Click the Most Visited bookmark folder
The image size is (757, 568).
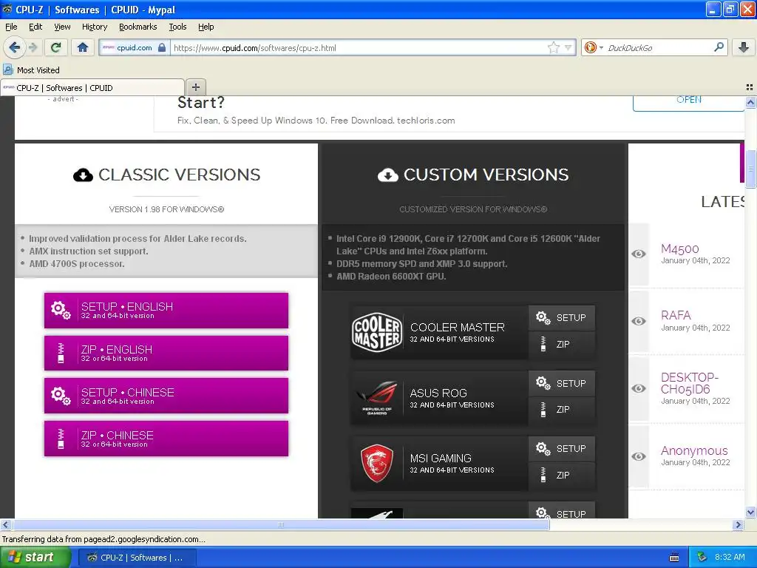point(32,70)
